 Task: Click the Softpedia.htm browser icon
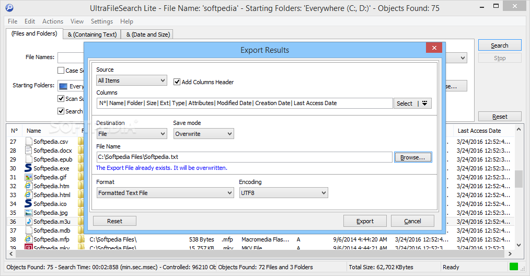click(x=28, y=186)
